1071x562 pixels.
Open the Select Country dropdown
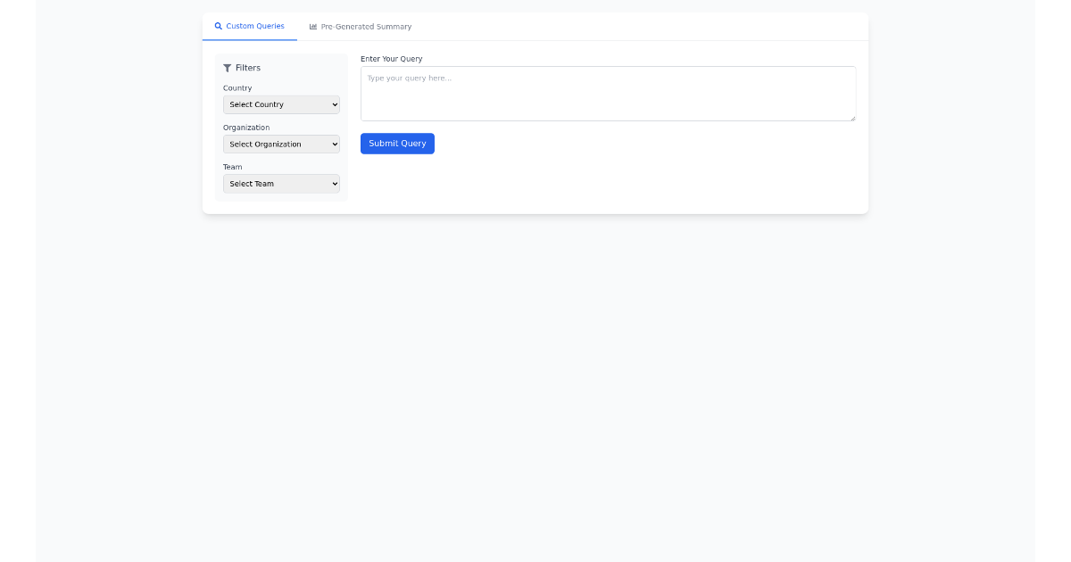tap(281, 104)
